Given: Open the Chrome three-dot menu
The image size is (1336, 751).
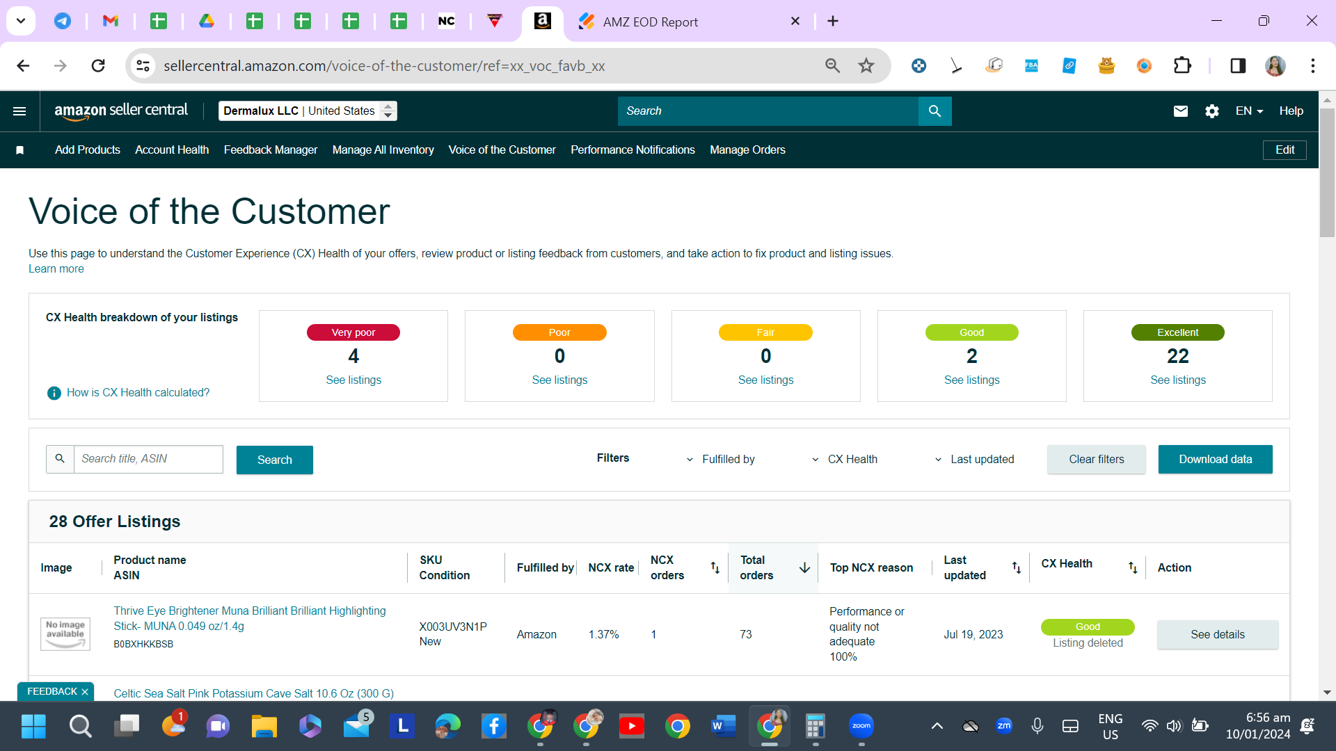Looking at the screenshot, I should coord(1313,66).
